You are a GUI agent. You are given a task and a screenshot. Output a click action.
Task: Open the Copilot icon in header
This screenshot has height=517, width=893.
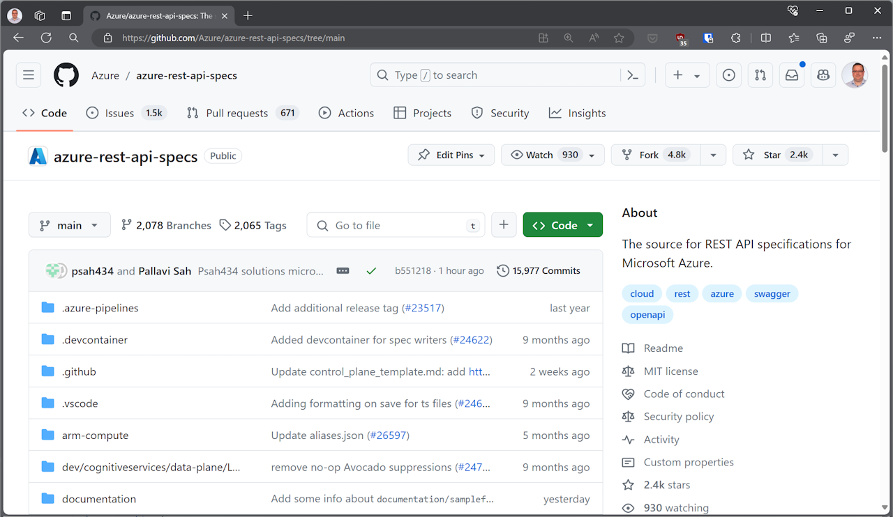[823, 75]
